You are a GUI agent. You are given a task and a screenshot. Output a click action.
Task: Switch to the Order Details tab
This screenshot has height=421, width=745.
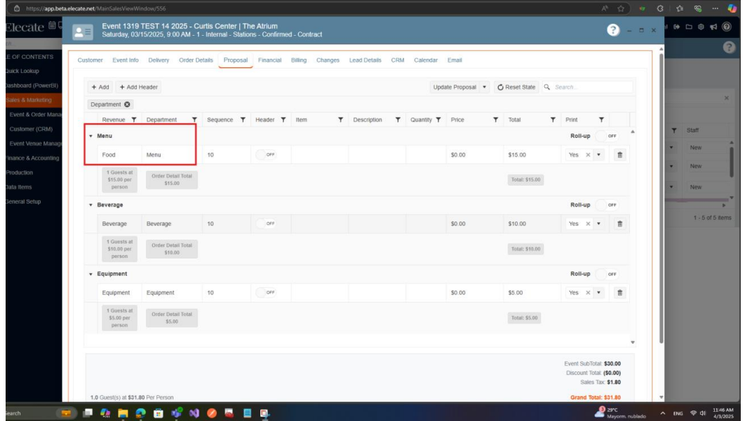click(x=196, y=60)
